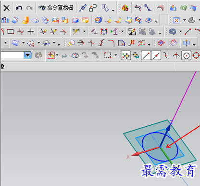
Task: Expand the mirror feature dropdown arrow
Action: tap(194, 45)
